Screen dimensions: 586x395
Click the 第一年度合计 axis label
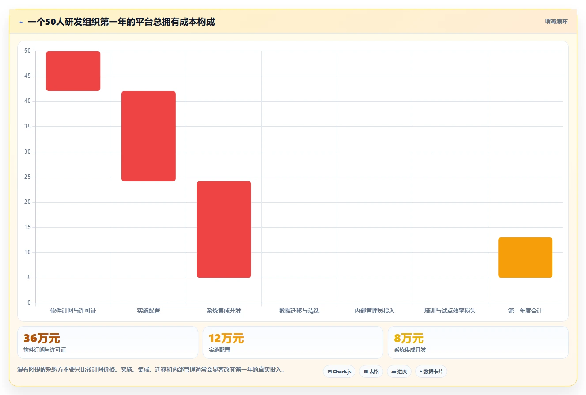526,311
